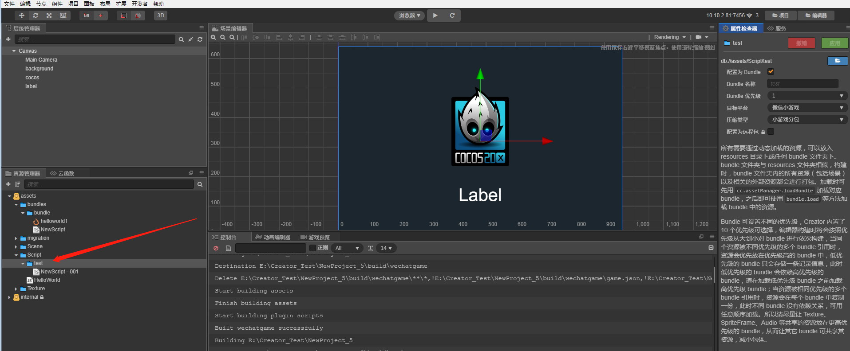Open the 目标平台 dropdown showing 微信小游戏
This screenshot has width=850, height=351.
coord(807,108)
